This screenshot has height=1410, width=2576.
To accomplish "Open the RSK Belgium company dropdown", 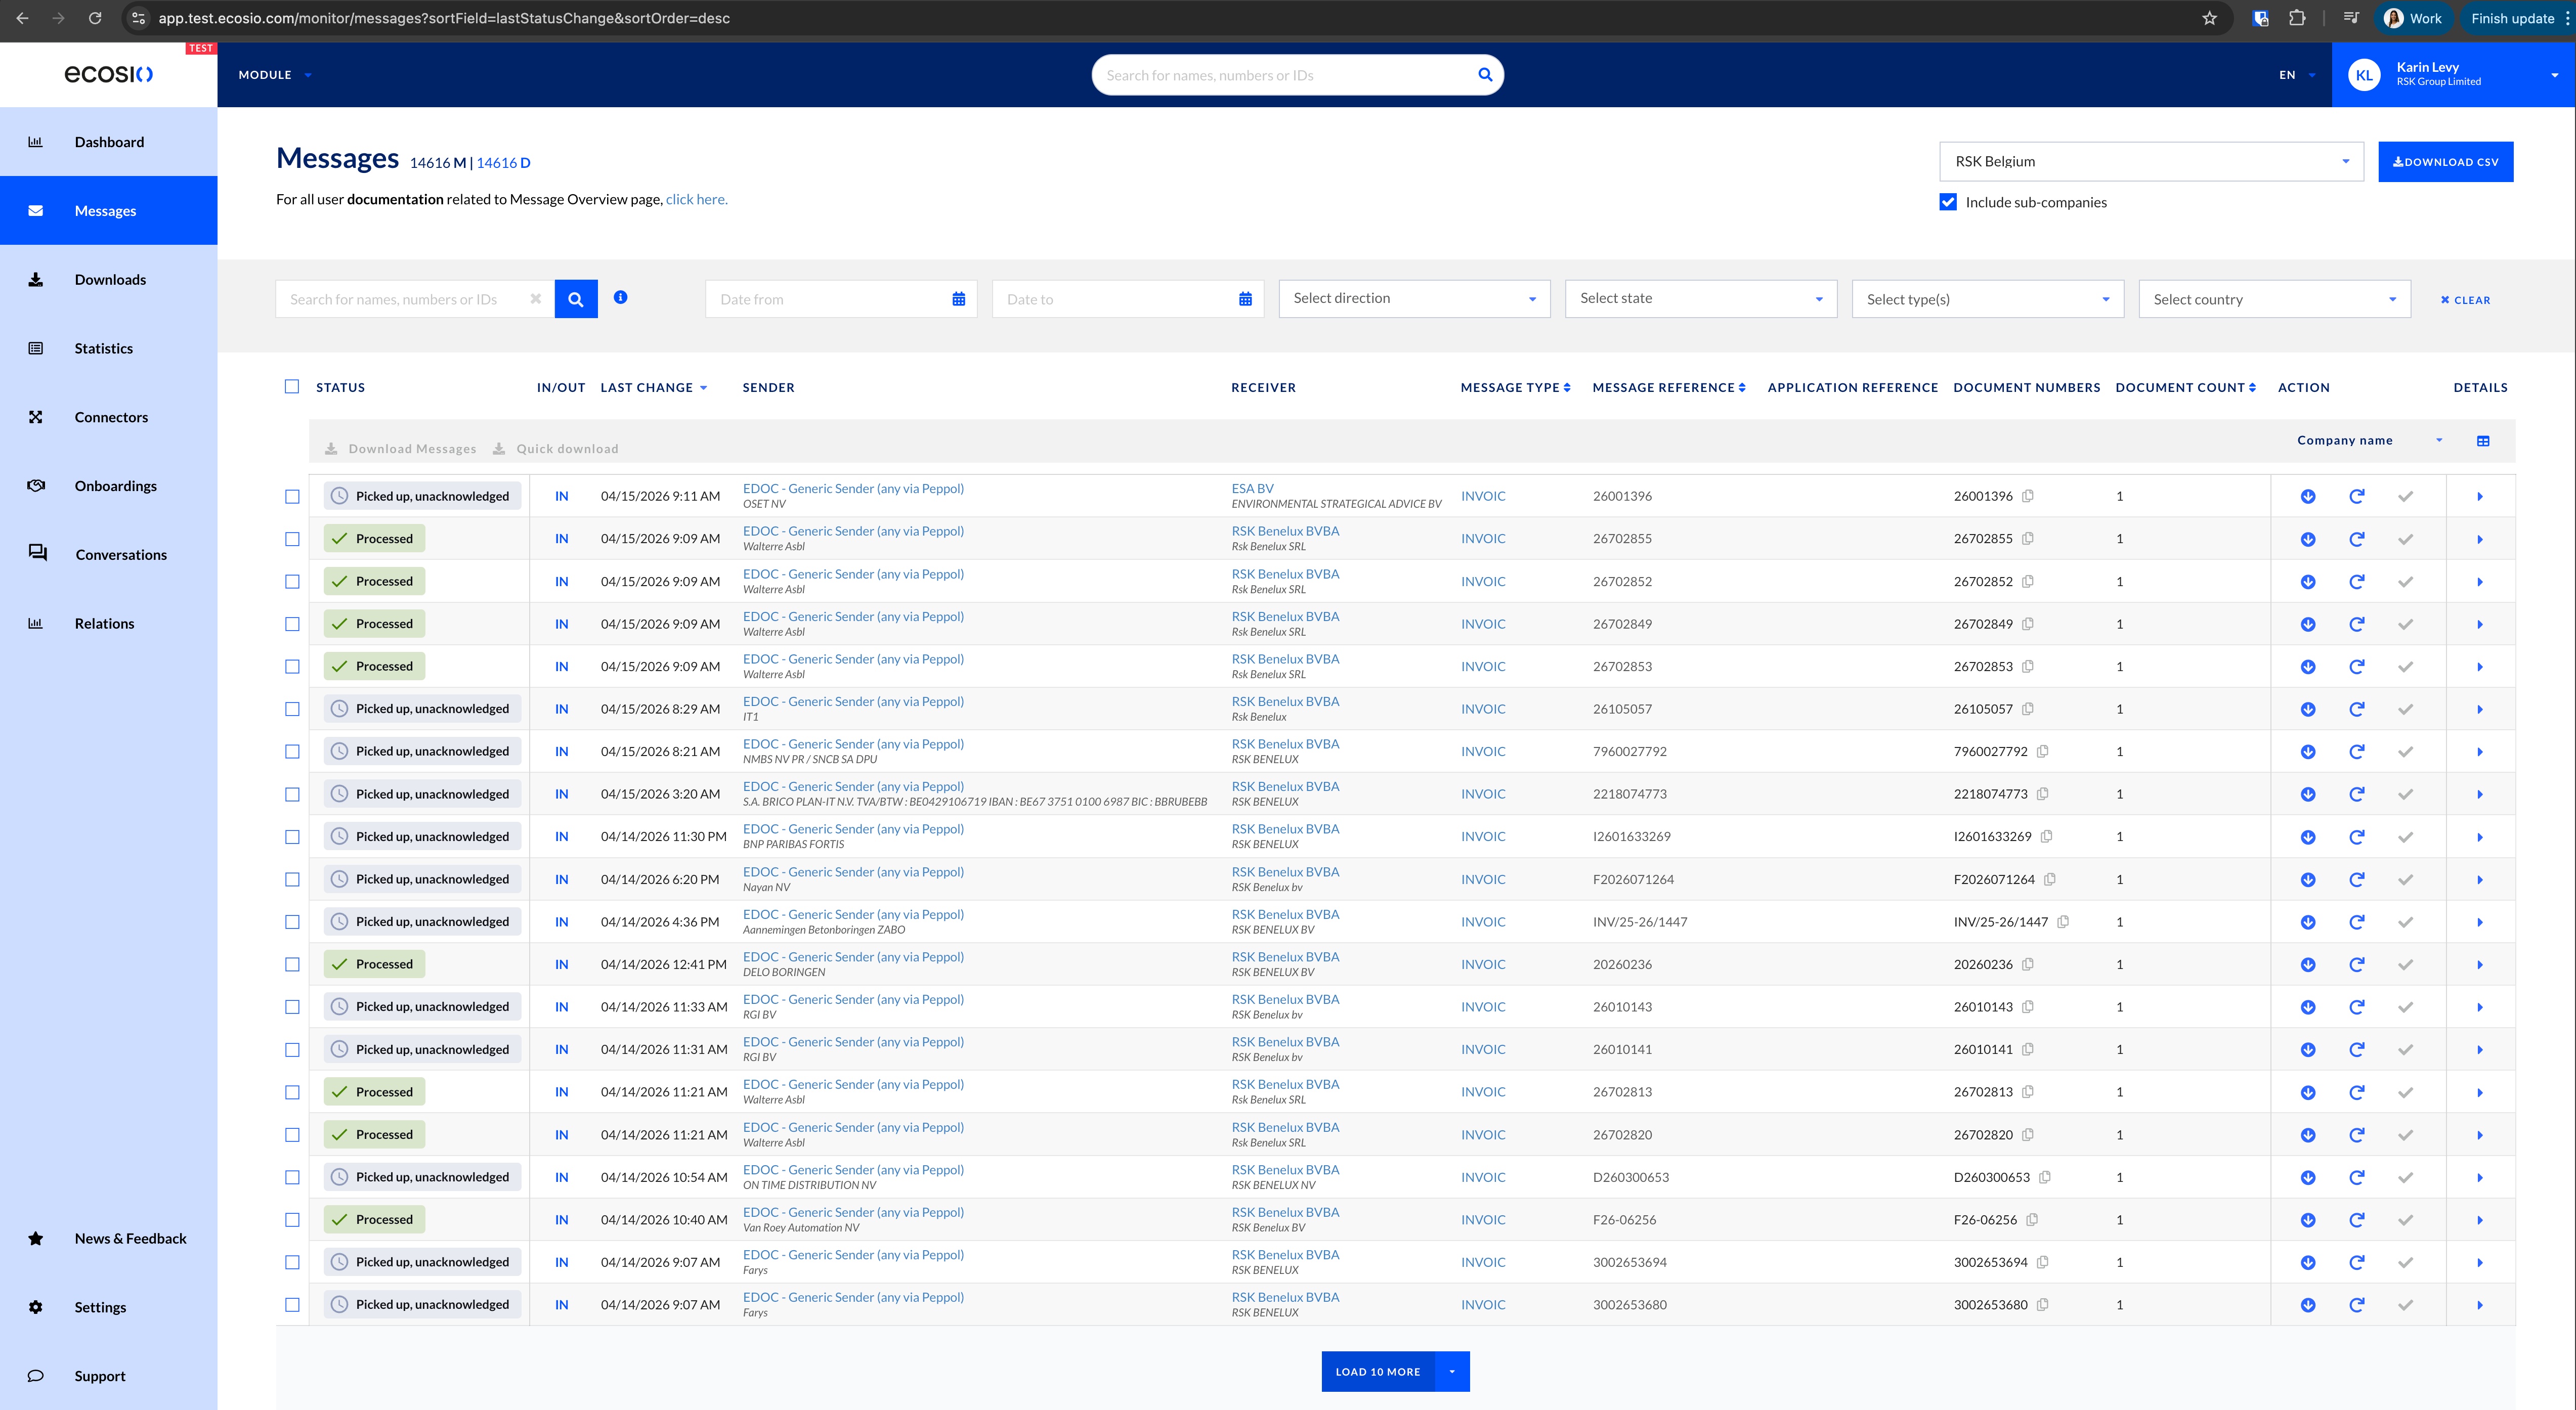I will (2152, 162).
